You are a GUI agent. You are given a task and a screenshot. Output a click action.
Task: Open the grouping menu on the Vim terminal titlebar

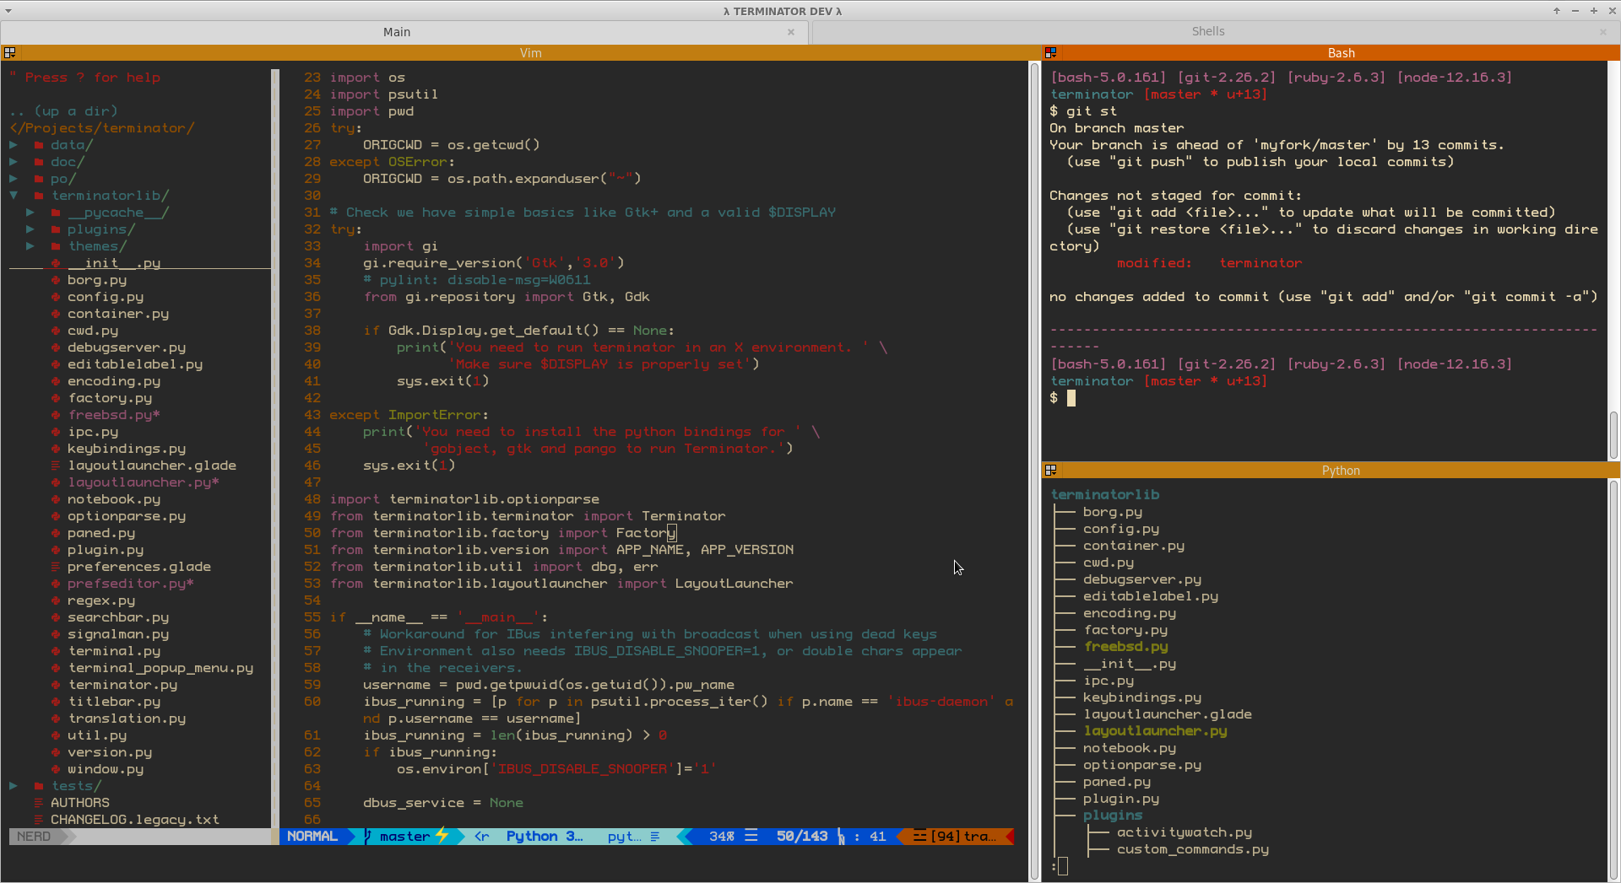[x=10, y=52]
